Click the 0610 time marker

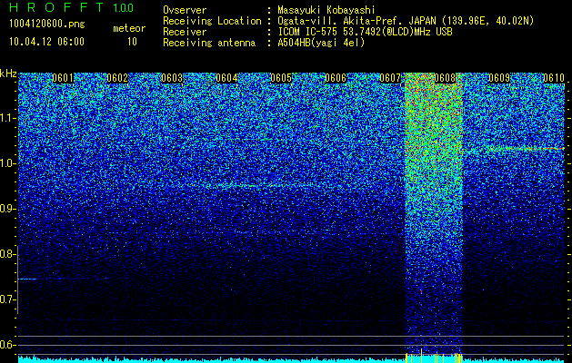(554, 78)
